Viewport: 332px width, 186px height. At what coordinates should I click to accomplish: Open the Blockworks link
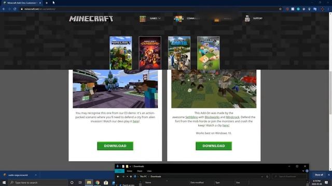tap(212, 117)
